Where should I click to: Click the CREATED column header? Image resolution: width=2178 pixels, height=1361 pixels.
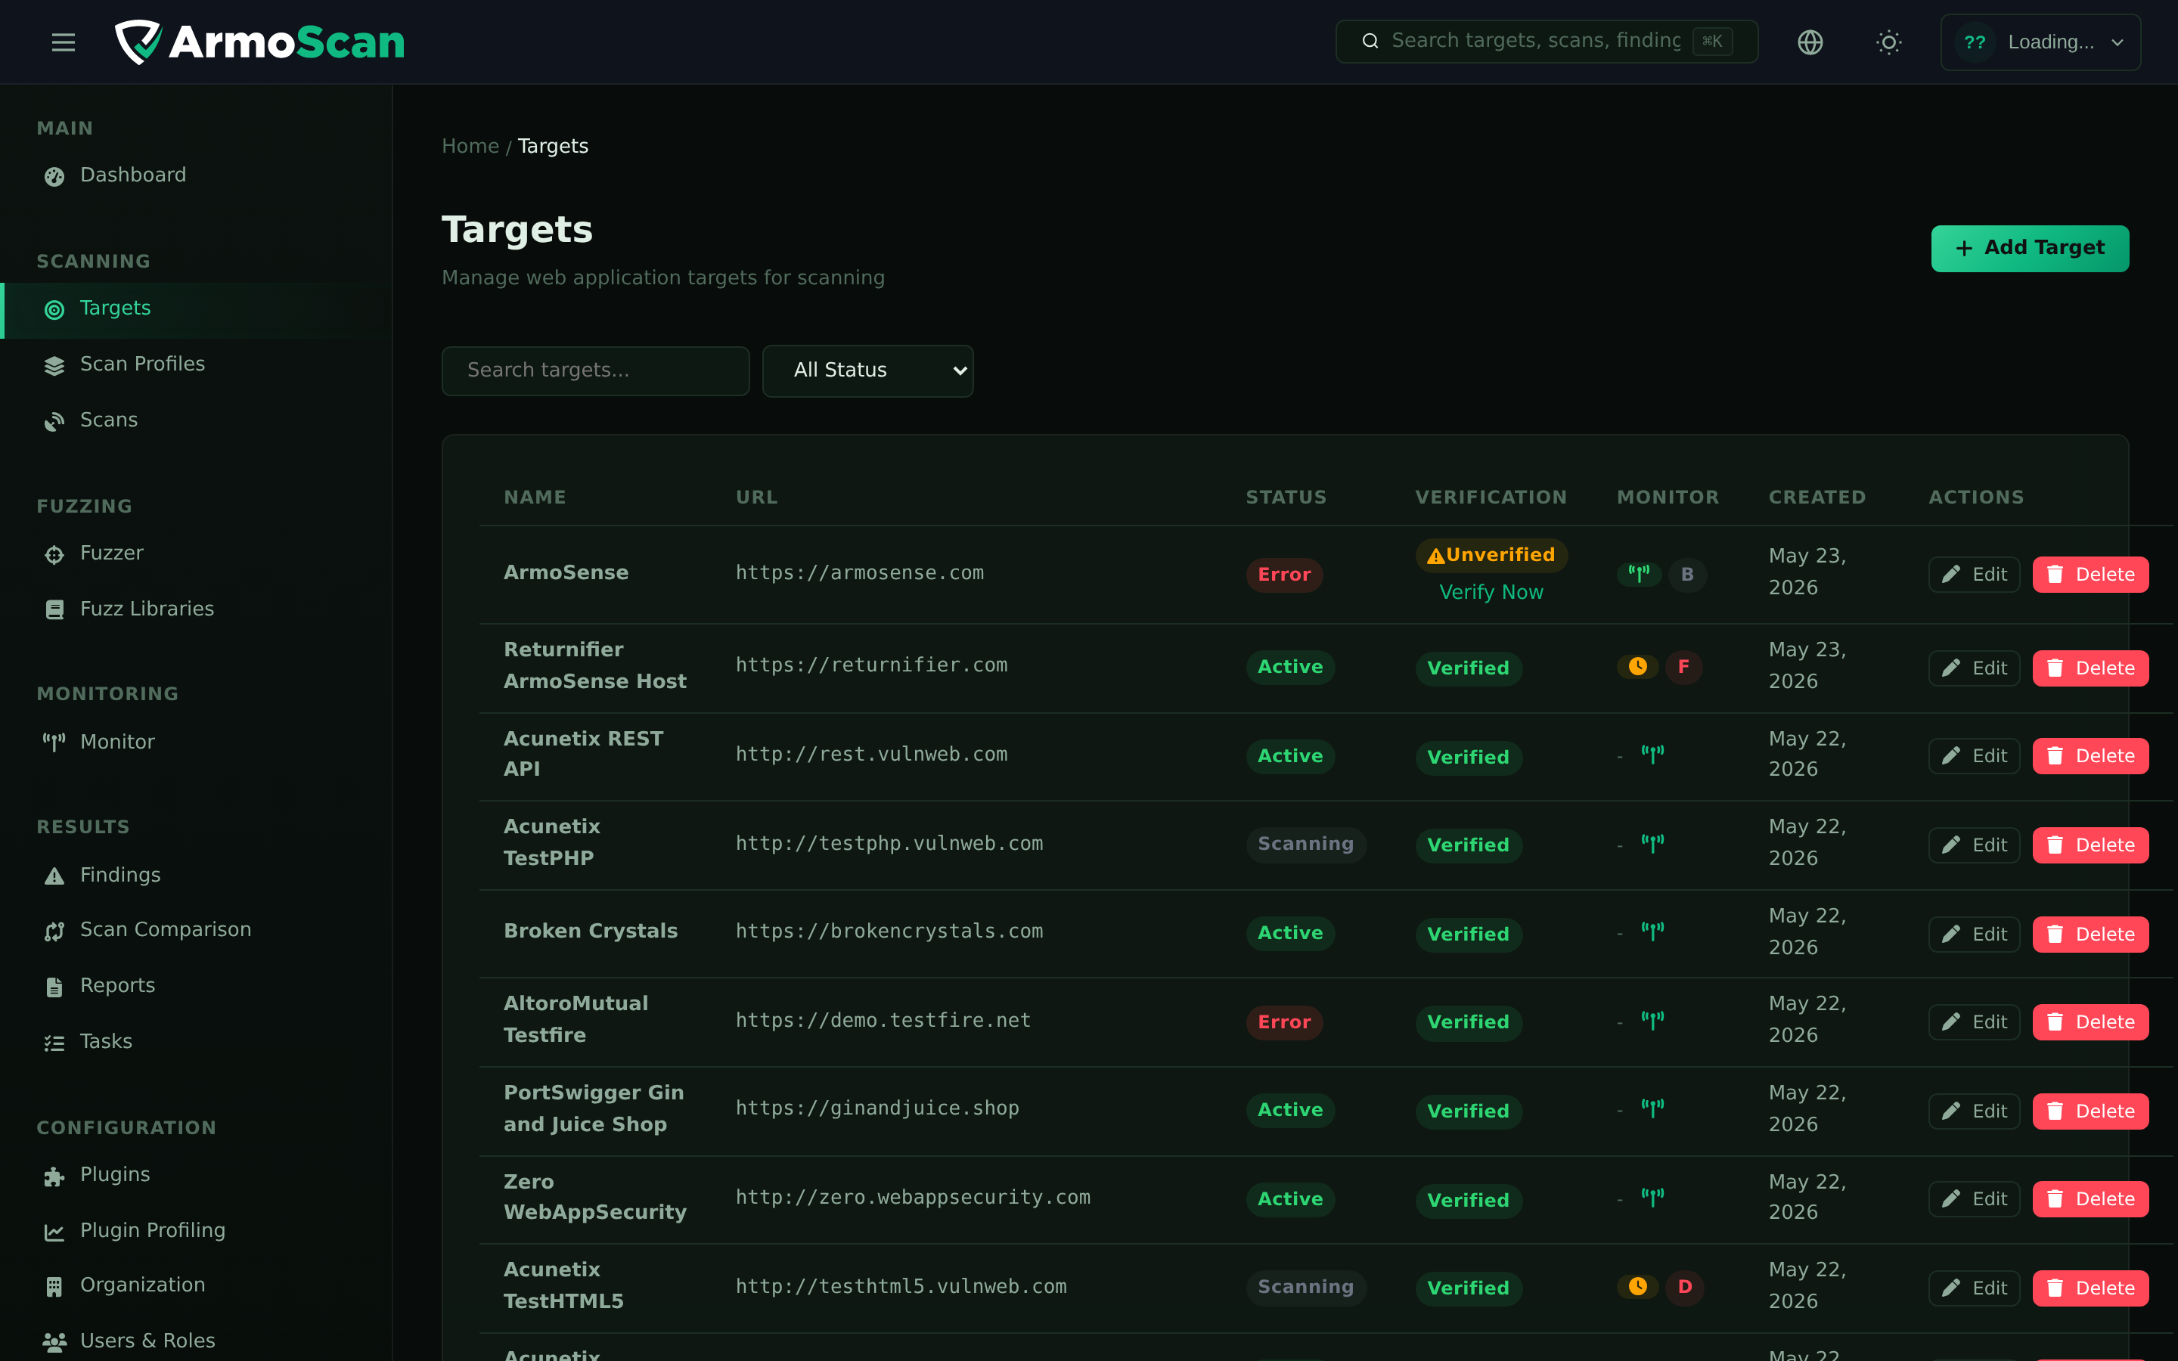point(1817,498)
